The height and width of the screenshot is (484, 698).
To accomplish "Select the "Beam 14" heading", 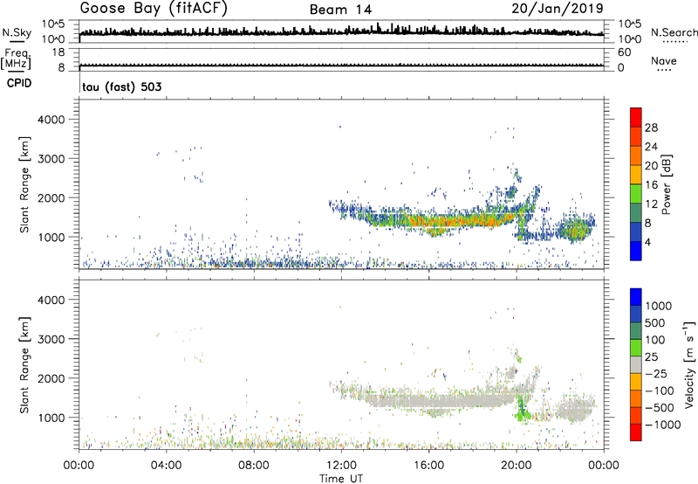I will click(x=340, y=10).
